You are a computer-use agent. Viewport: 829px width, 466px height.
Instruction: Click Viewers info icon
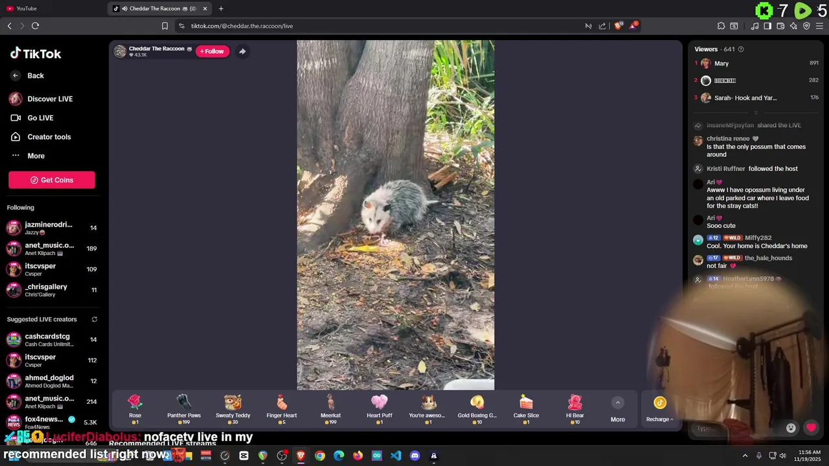point(741,49)
